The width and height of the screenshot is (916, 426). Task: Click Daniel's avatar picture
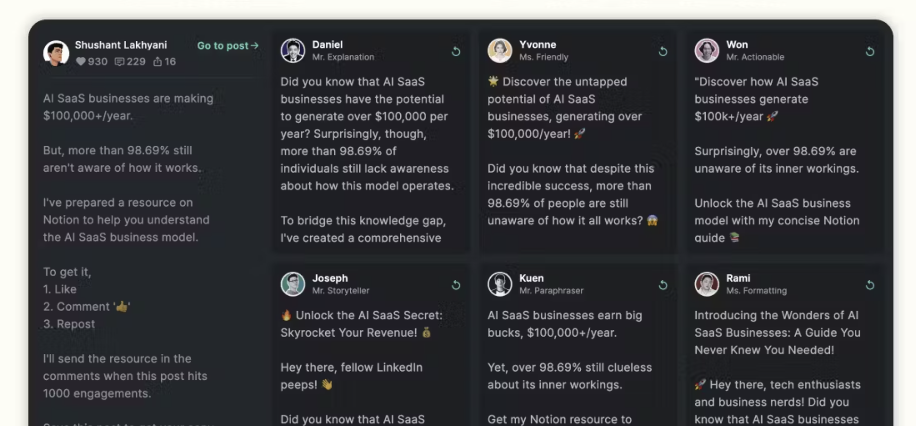click(x=293, y=50)
